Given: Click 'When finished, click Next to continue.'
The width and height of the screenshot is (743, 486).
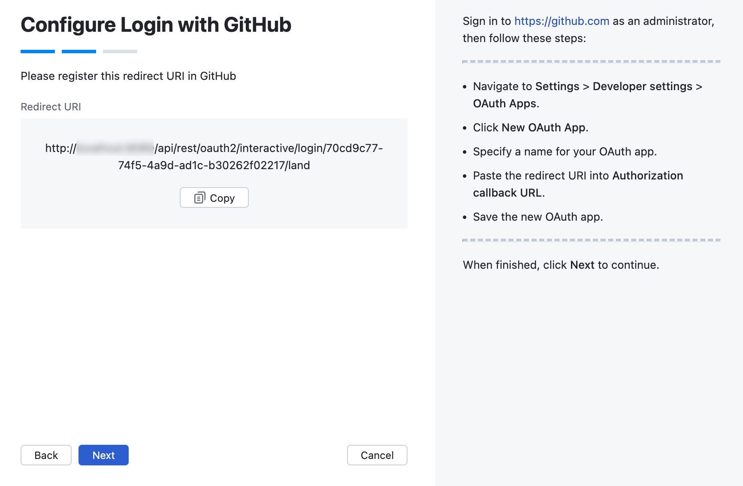Looking at the screenshot, I should pos(561,265).
